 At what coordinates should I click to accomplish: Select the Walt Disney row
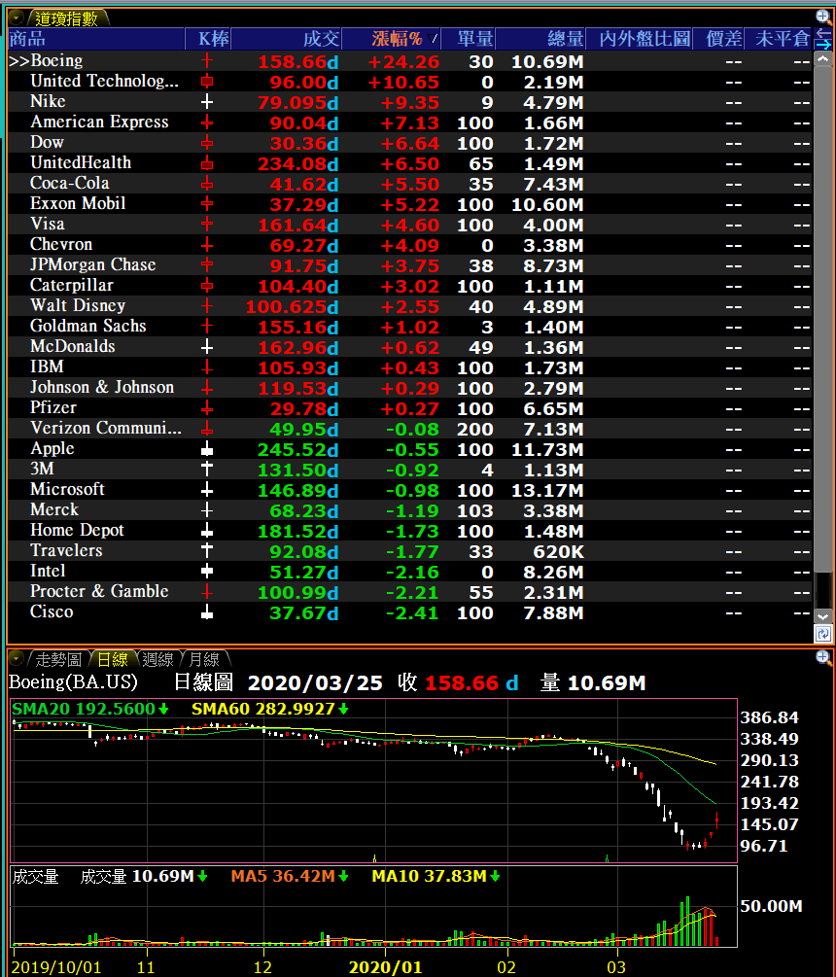[410, 306]
